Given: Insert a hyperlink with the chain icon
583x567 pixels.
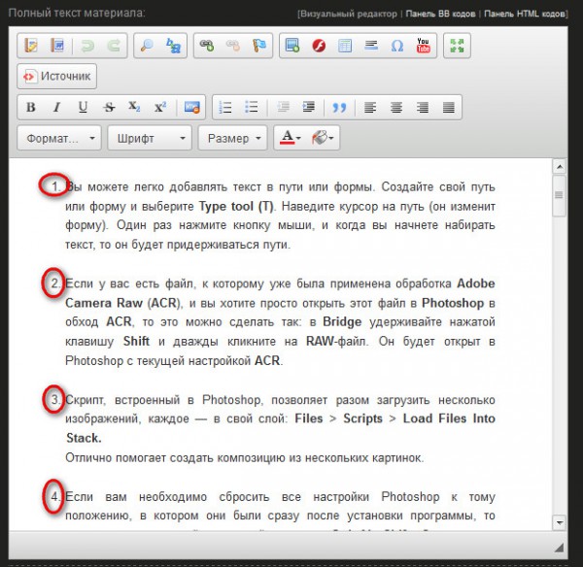Looking at the screenshot, I should 207,46.
